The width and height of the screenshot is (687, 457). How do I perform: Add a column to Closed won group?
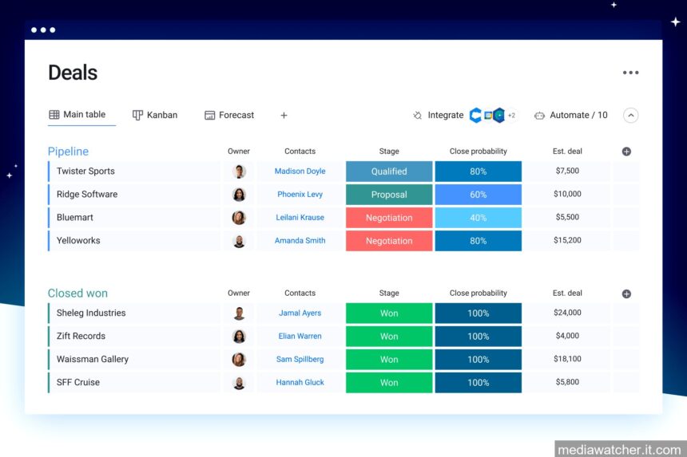[x=626, y=294]
